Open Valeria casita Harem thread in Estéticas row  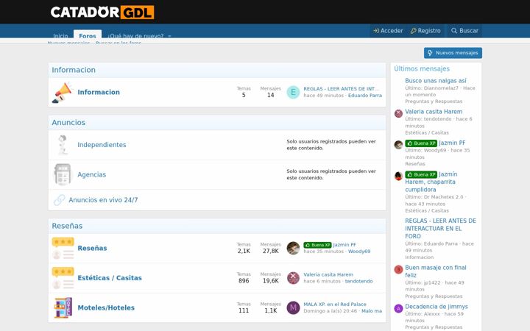328,274
